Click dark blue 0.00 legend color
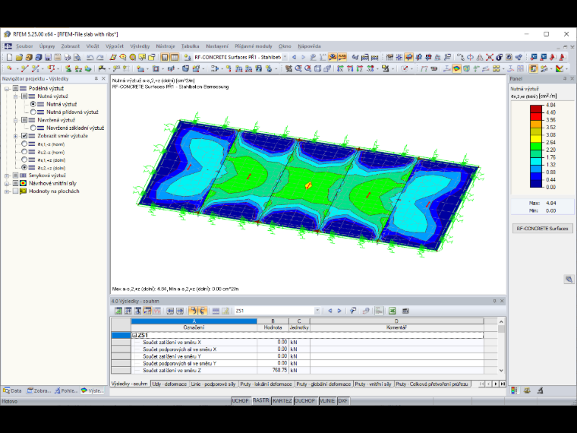The width and height of the screenshot is (577, 433). pos(536,183)
